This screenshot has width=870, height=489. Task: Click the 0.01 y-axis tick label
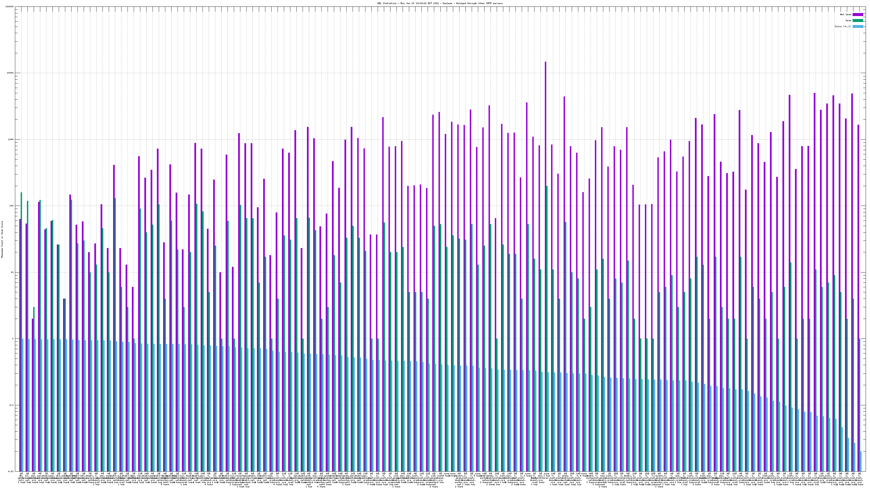[x=11, y=471]
